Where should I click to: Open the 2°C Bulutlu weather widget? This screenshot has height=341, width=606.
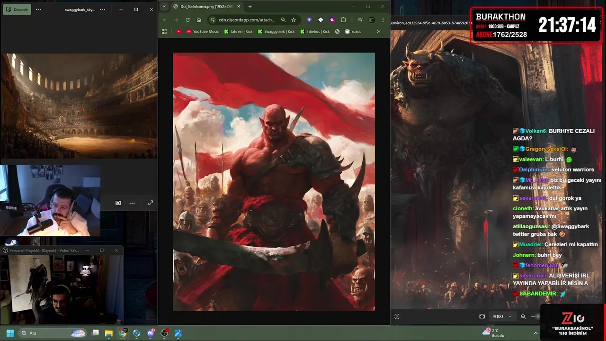point(493,333)
